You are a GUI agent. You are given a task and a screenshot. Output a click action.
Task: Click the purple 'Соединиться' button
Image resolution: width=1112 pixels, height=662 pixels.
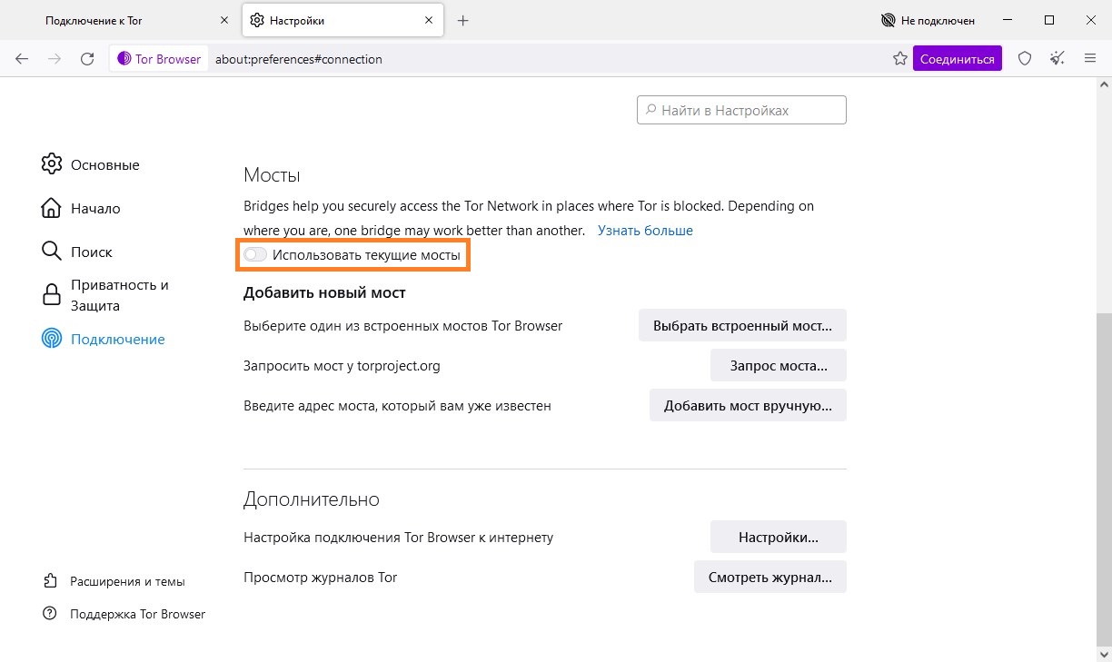click(x=958, y=59)
